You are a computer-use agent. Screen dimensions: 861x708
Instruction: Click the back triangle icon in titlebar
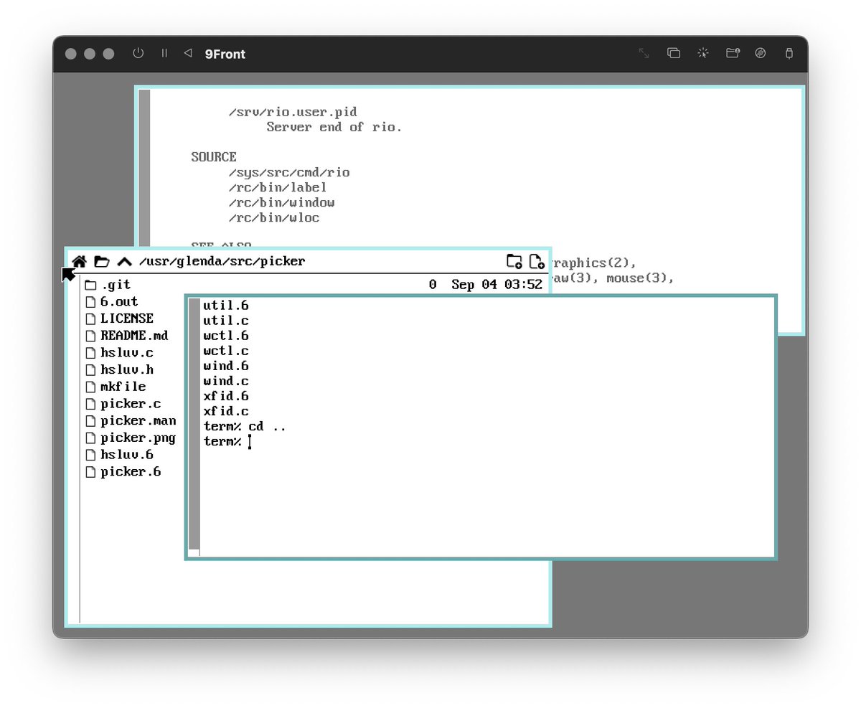pos(188,53)
